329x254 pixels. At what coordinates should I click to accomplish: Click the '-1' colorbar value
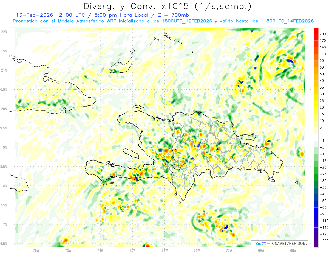click(322, 141)
